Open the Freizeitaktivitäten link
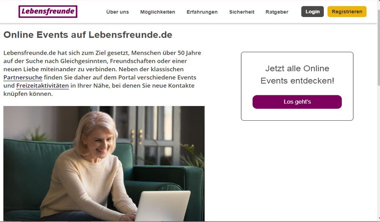380x222 pixels. [x=42, y=85]
